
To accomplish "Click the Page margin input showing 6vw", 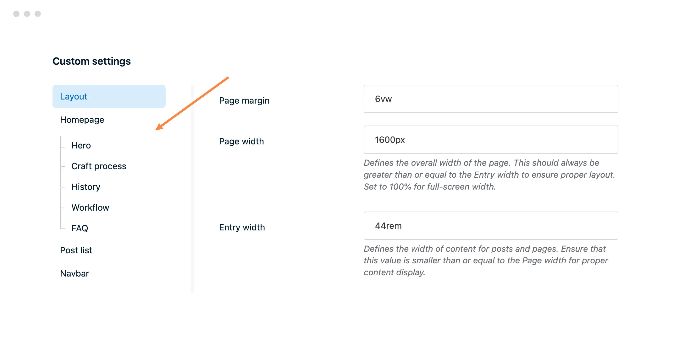I will tap(490, 99).
